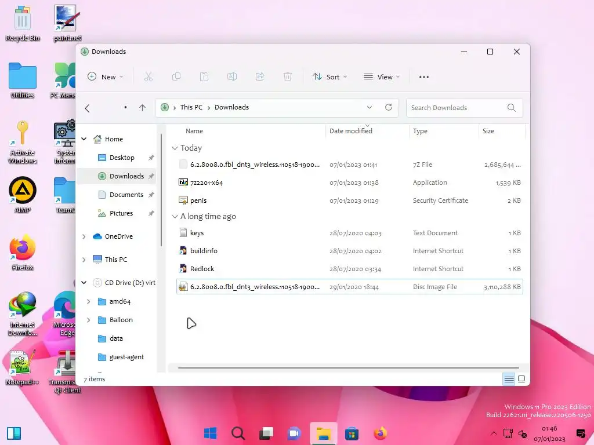
Task: Open Task View on the taskbar
Action: point(266,433)
